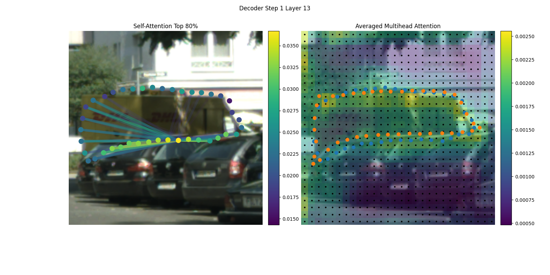Click the 0.0150 tick label on left colorbar
The image size is (550, 275).
[x=290, y=219]
